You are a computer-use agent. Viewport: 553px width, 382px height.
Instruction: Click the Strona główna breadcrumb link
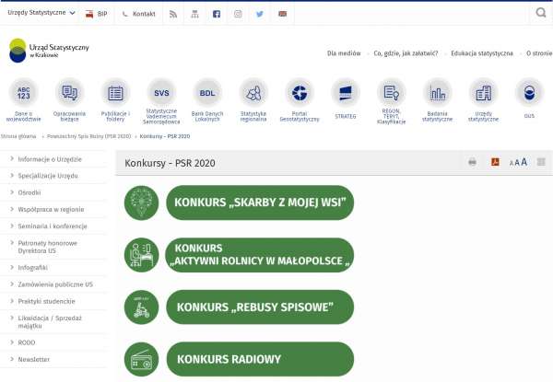(x=18, y=136)
